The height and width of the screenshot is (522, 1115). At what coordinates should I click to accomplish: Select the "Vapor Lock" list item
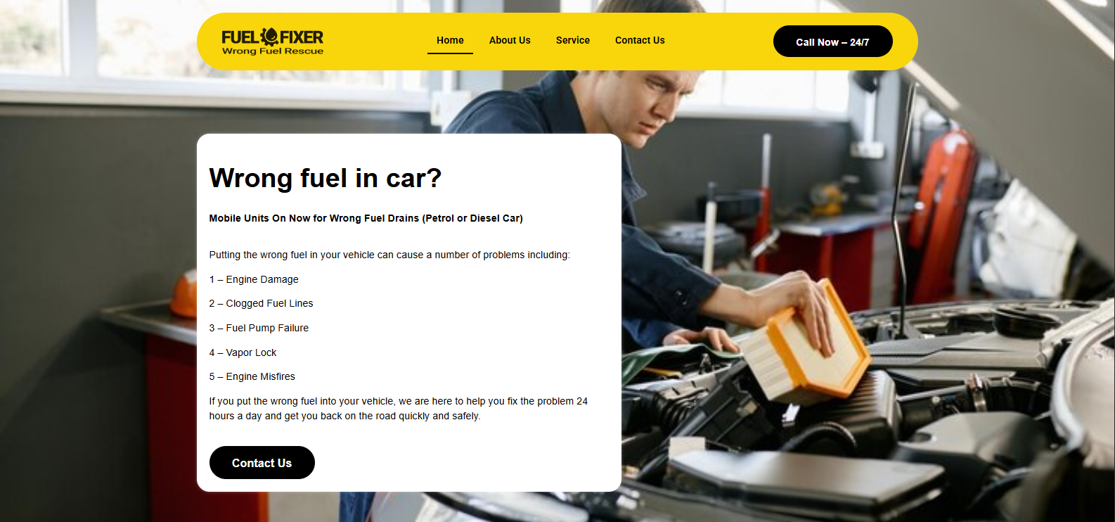(x=243, y=352)
